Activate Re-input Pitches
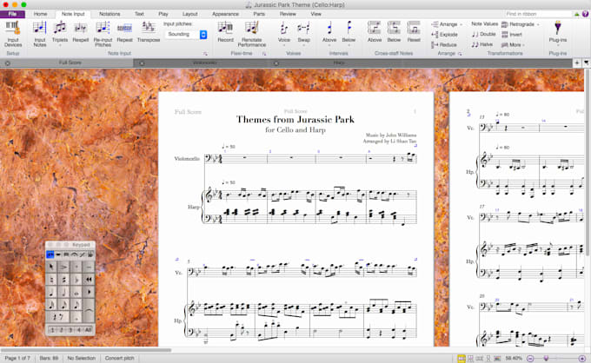The image size is (591, 363). tap(103, 34)
